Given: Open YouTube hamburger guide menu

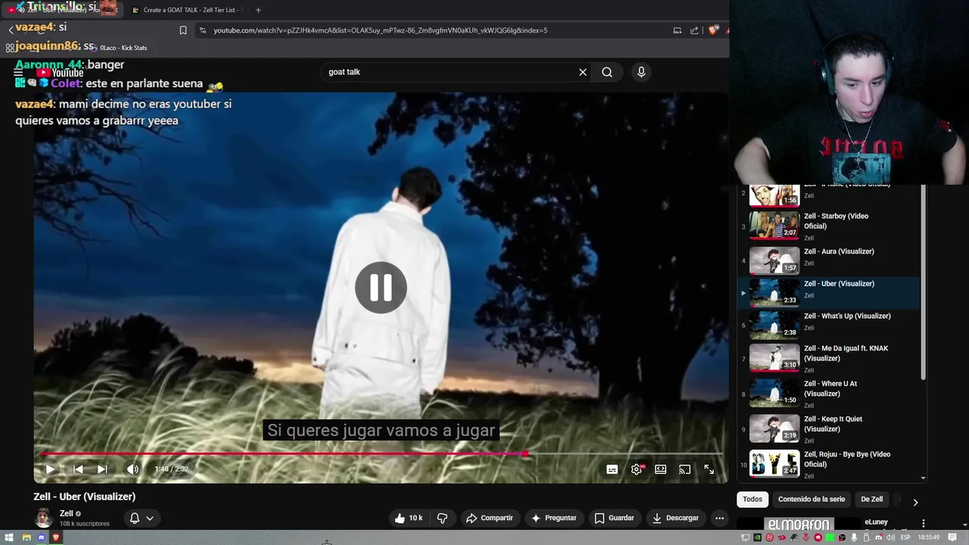Looking at the screenshot, I should [18, 73].
